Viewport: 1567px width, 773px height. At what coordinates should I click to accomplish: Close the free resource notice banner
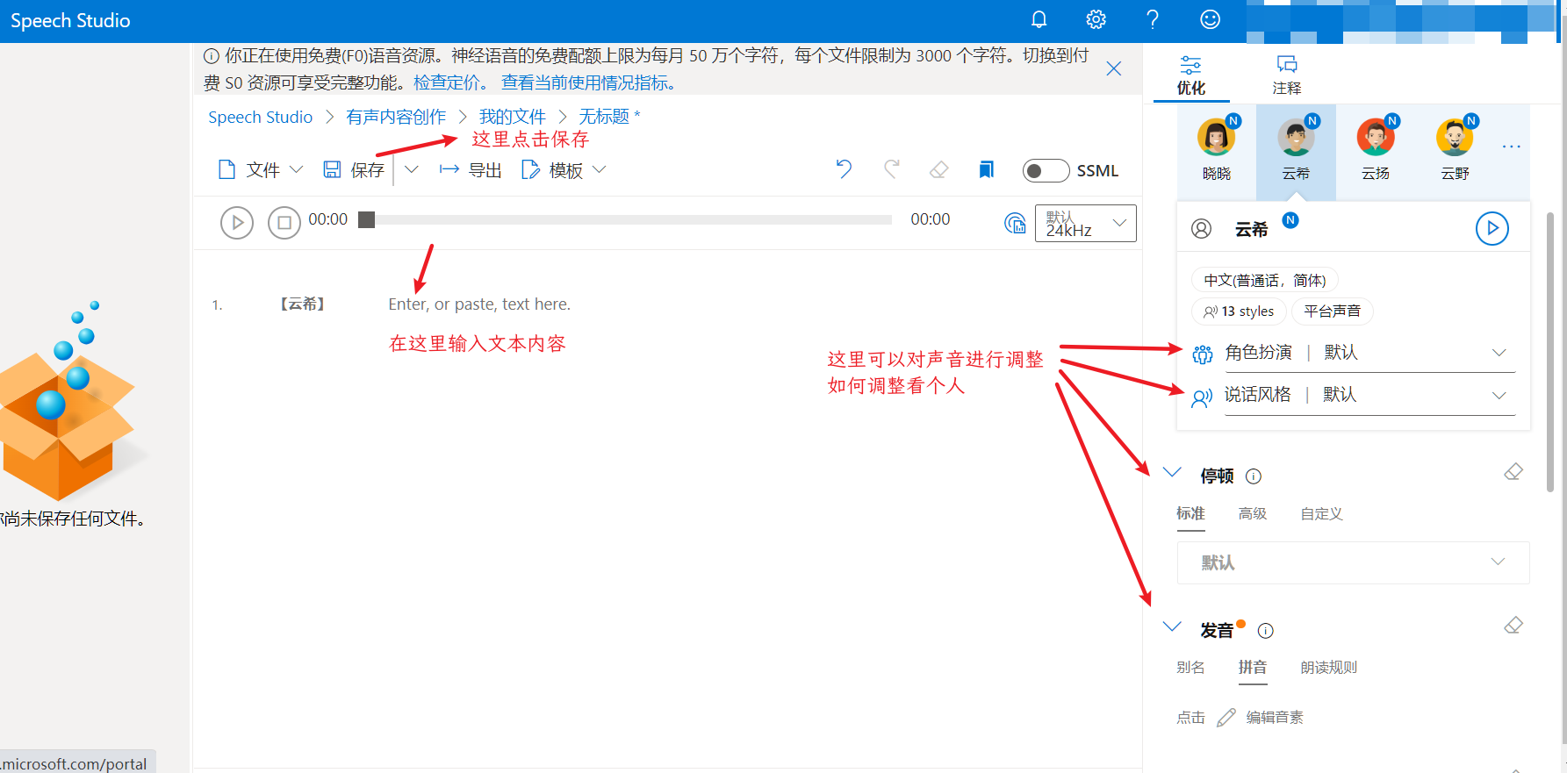[x=1113, y=68]
